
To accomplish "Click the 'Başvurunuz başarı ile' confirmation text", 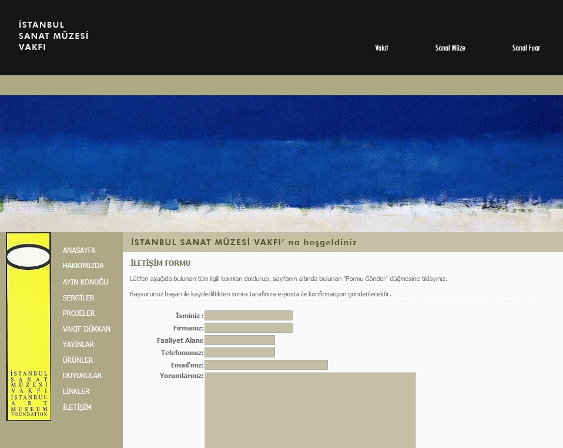I will (x=260, y=294).
